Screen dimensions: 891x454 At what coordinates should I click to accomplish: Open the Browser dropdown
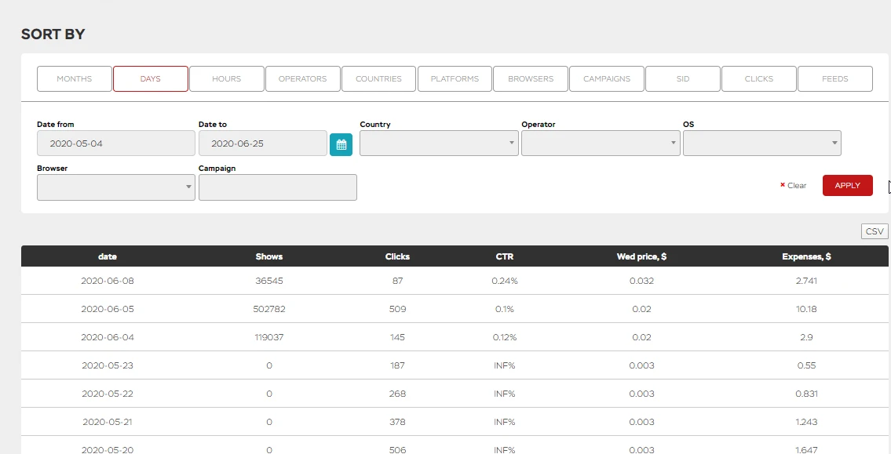116,187
